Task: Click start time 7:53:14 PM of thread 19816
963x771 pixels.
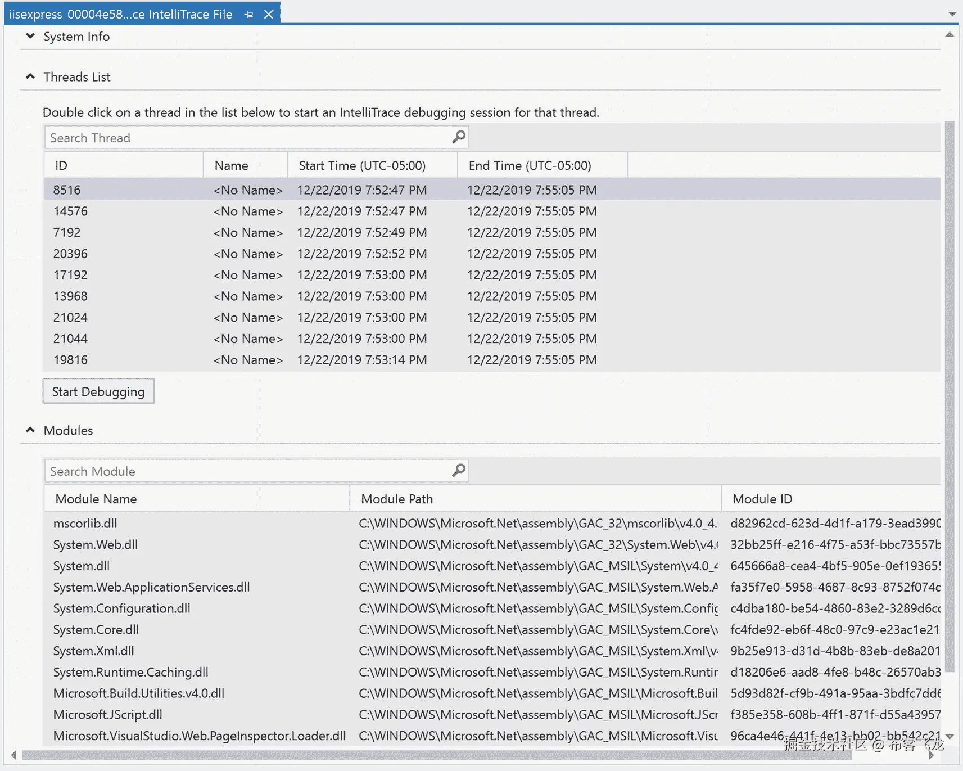Action: [362, 360]
